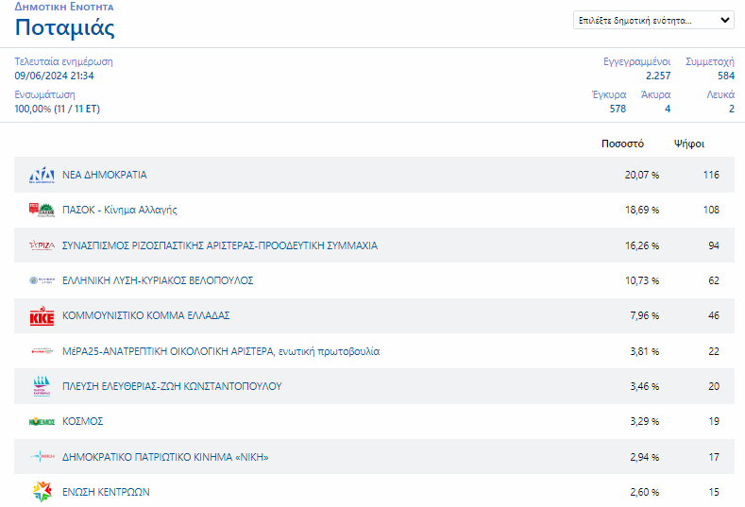Open ΣΥΝΑΣΠΙΣΜΟΣ ΡΙΖΟΣΠΑΣΤΙΚΗΣ ΑΡΙΣΤΕΡΑΣ party link
Image resolution: width=745 pixels, height=507 pixels.
pos(220,245)
